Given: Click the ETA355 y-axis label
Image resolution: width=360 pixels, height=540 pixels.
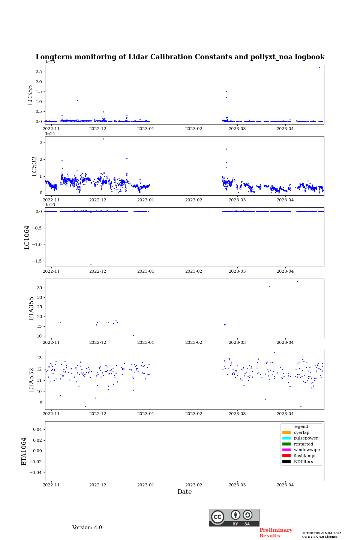Looking at the screenshot, I should click(x=31, y=309).
